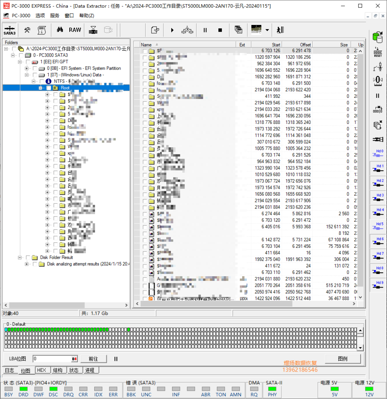Check the file row with size 515 210 719
This screenshot has width=387, height=399.
(145, 286)
